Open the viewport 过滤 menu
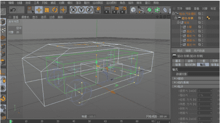Screen dimensions: 220x123 [x=52, y=17]
